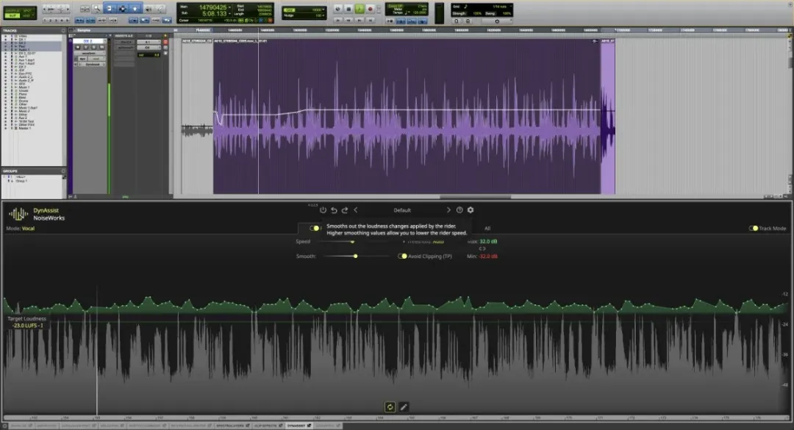Click the Rewind transport button
Screen dimensions: 794x430
click(x=348, y=20)
